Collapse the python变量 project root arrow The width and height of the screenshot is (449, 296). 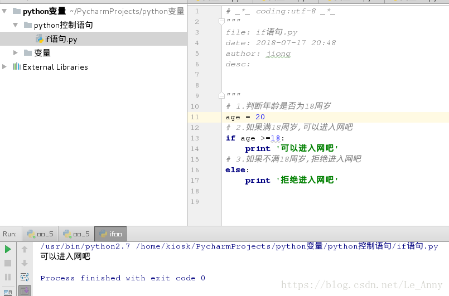(x=4, y=11)
